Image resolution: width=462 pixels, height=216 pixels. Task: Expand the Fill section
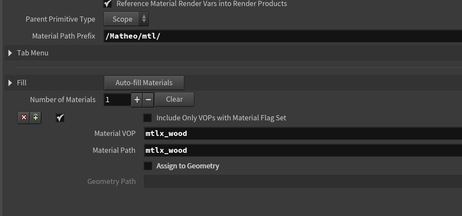[x=10, y=83]
